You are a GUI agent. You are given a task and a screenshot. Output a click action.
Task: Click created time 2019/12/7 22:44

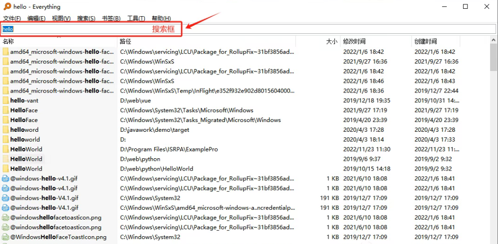tap(437, 91)
